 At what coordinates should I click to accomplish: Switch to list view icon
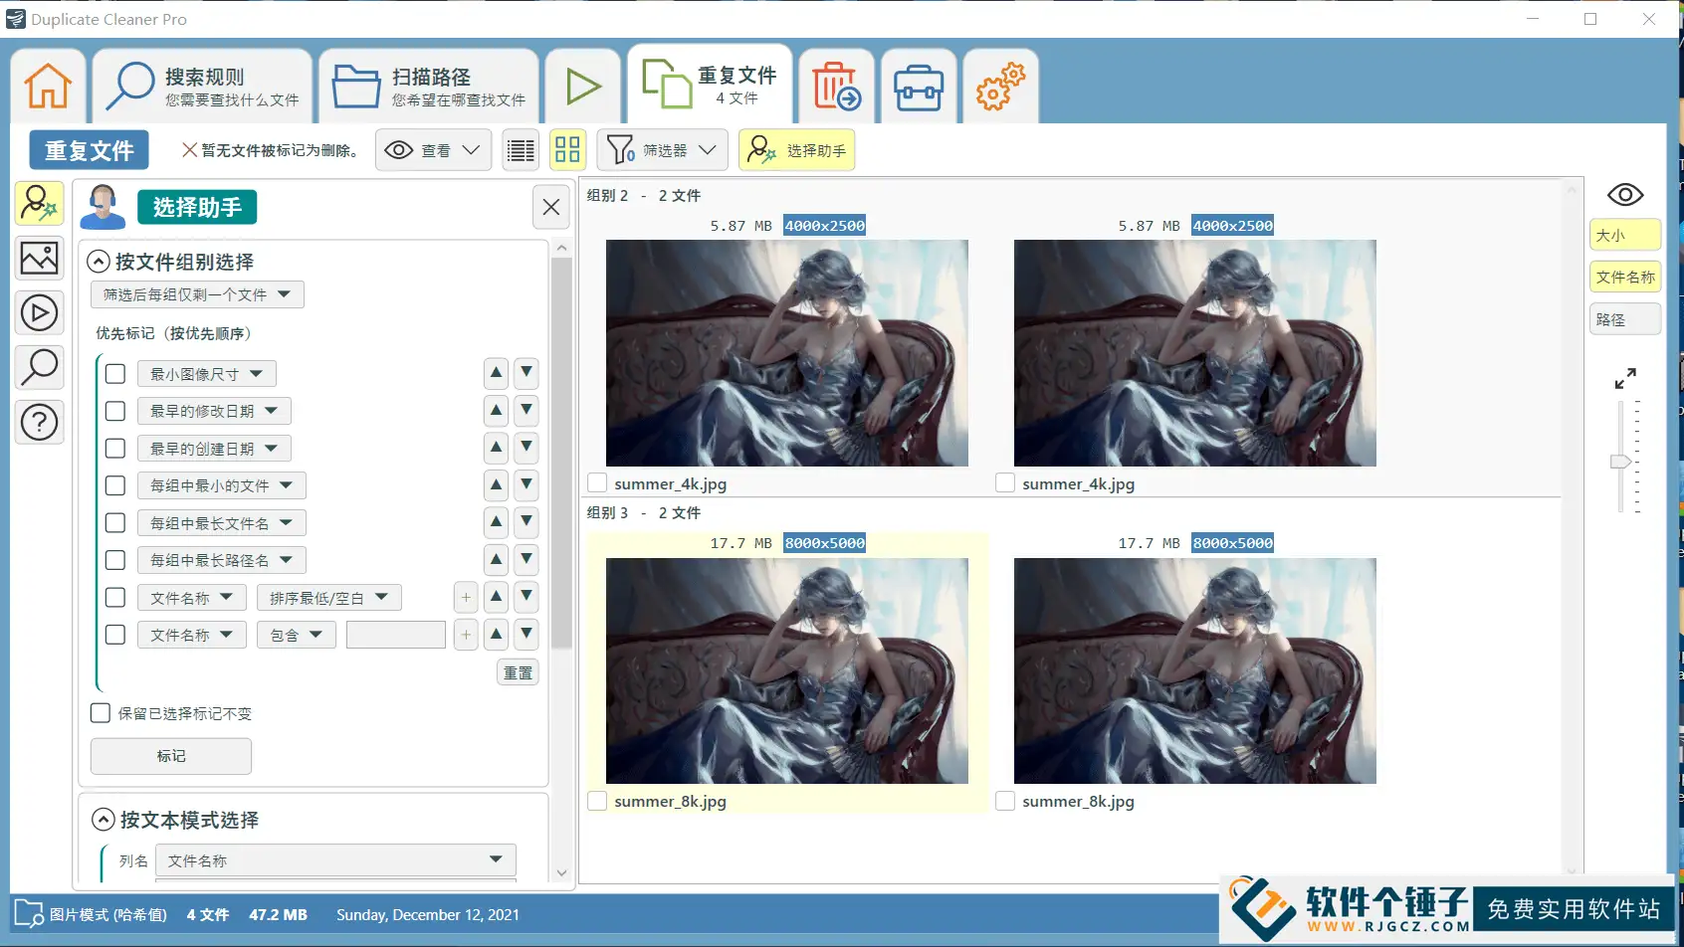[521, 150]
